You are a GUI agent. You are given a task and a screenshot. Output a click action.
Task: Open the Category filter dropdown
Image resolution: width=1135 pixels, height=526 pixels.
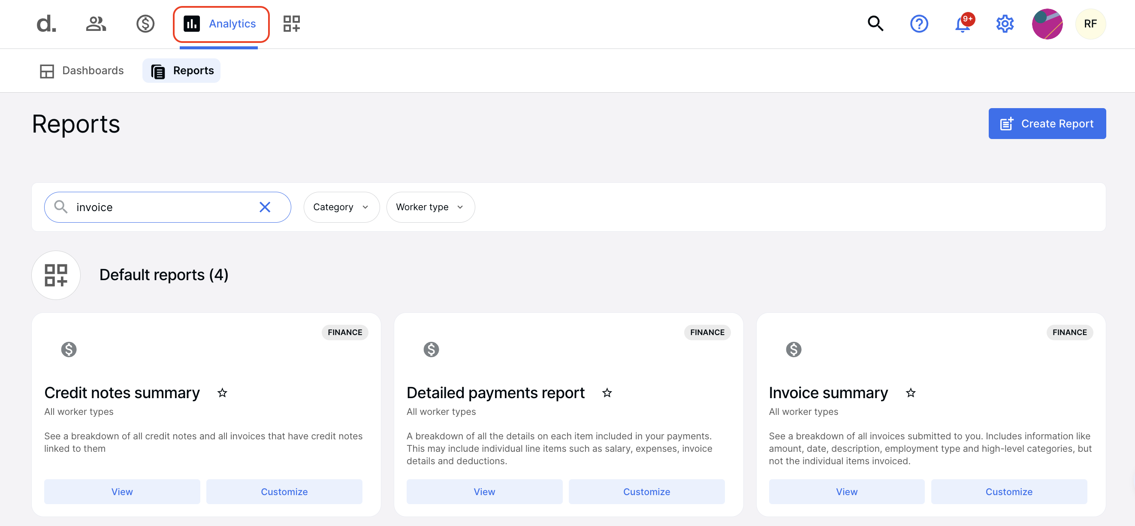[341, 207]
